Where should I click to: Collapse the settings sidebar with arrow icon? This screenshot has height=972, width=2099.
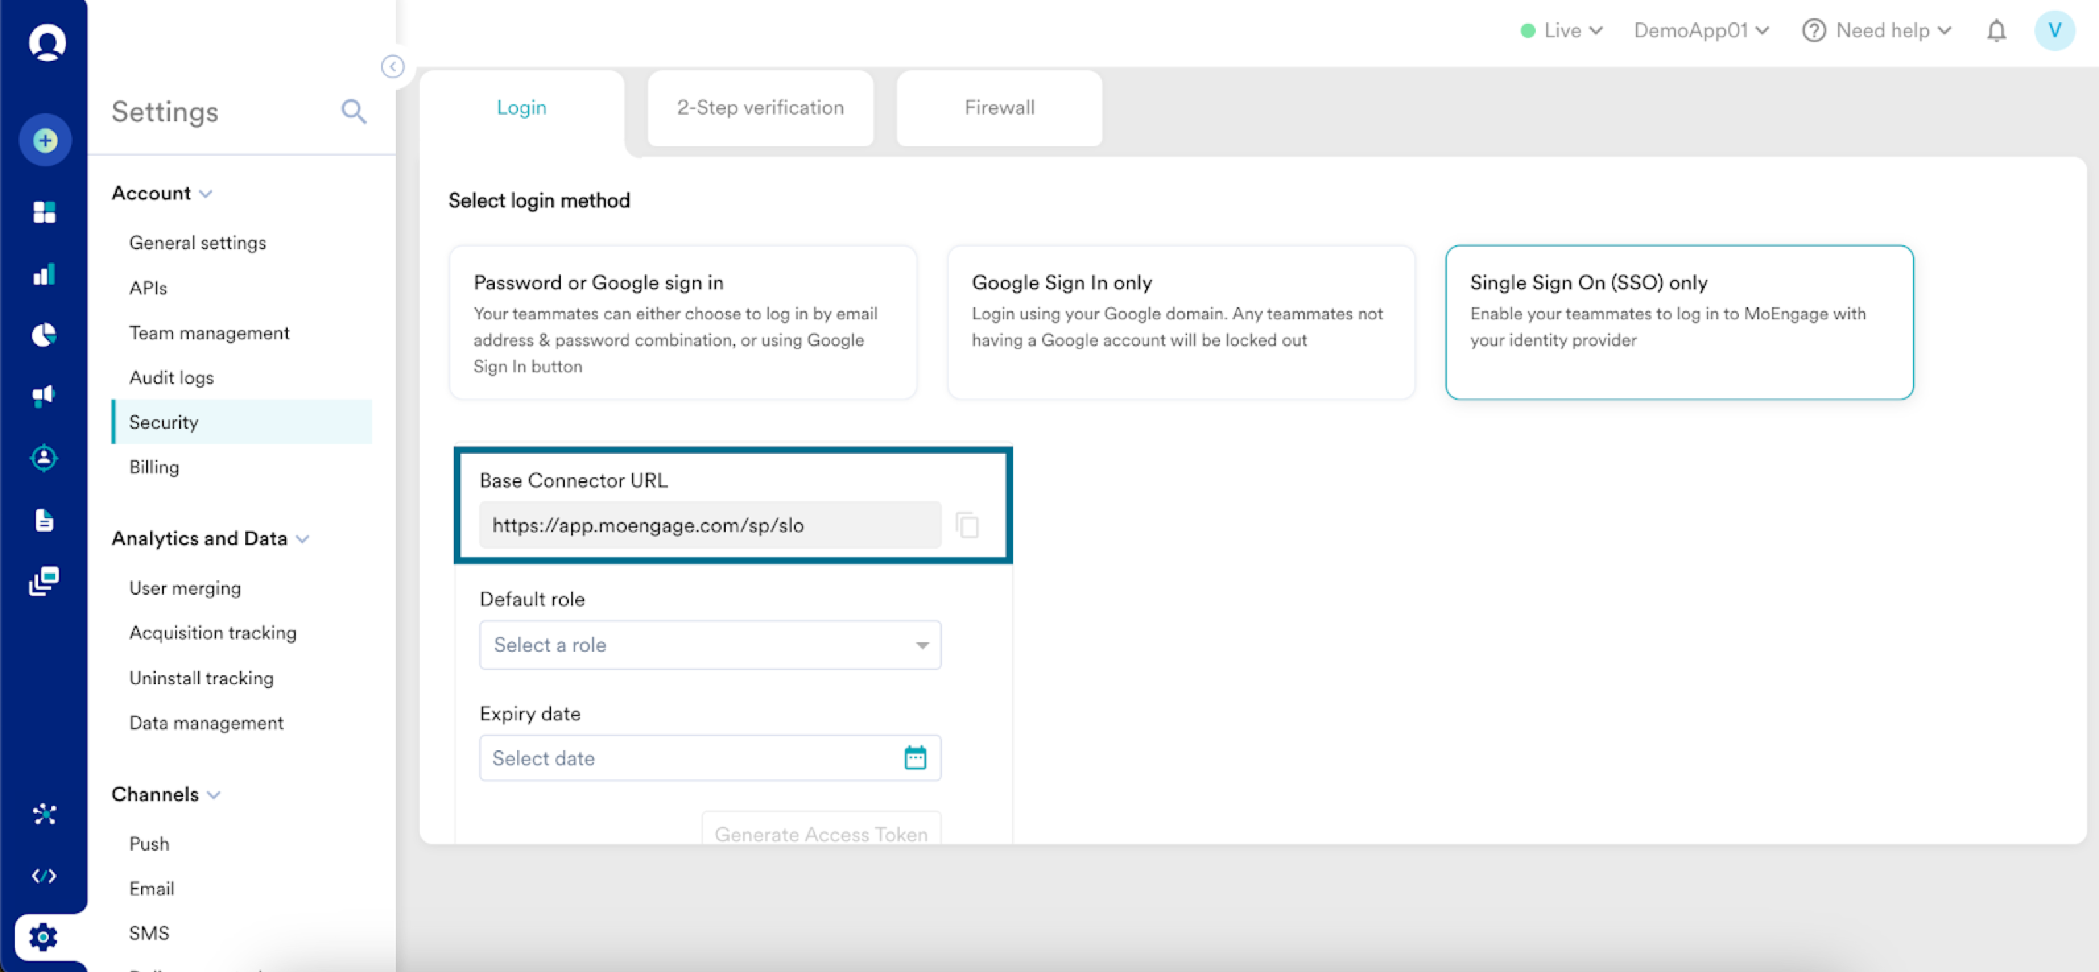392,67
